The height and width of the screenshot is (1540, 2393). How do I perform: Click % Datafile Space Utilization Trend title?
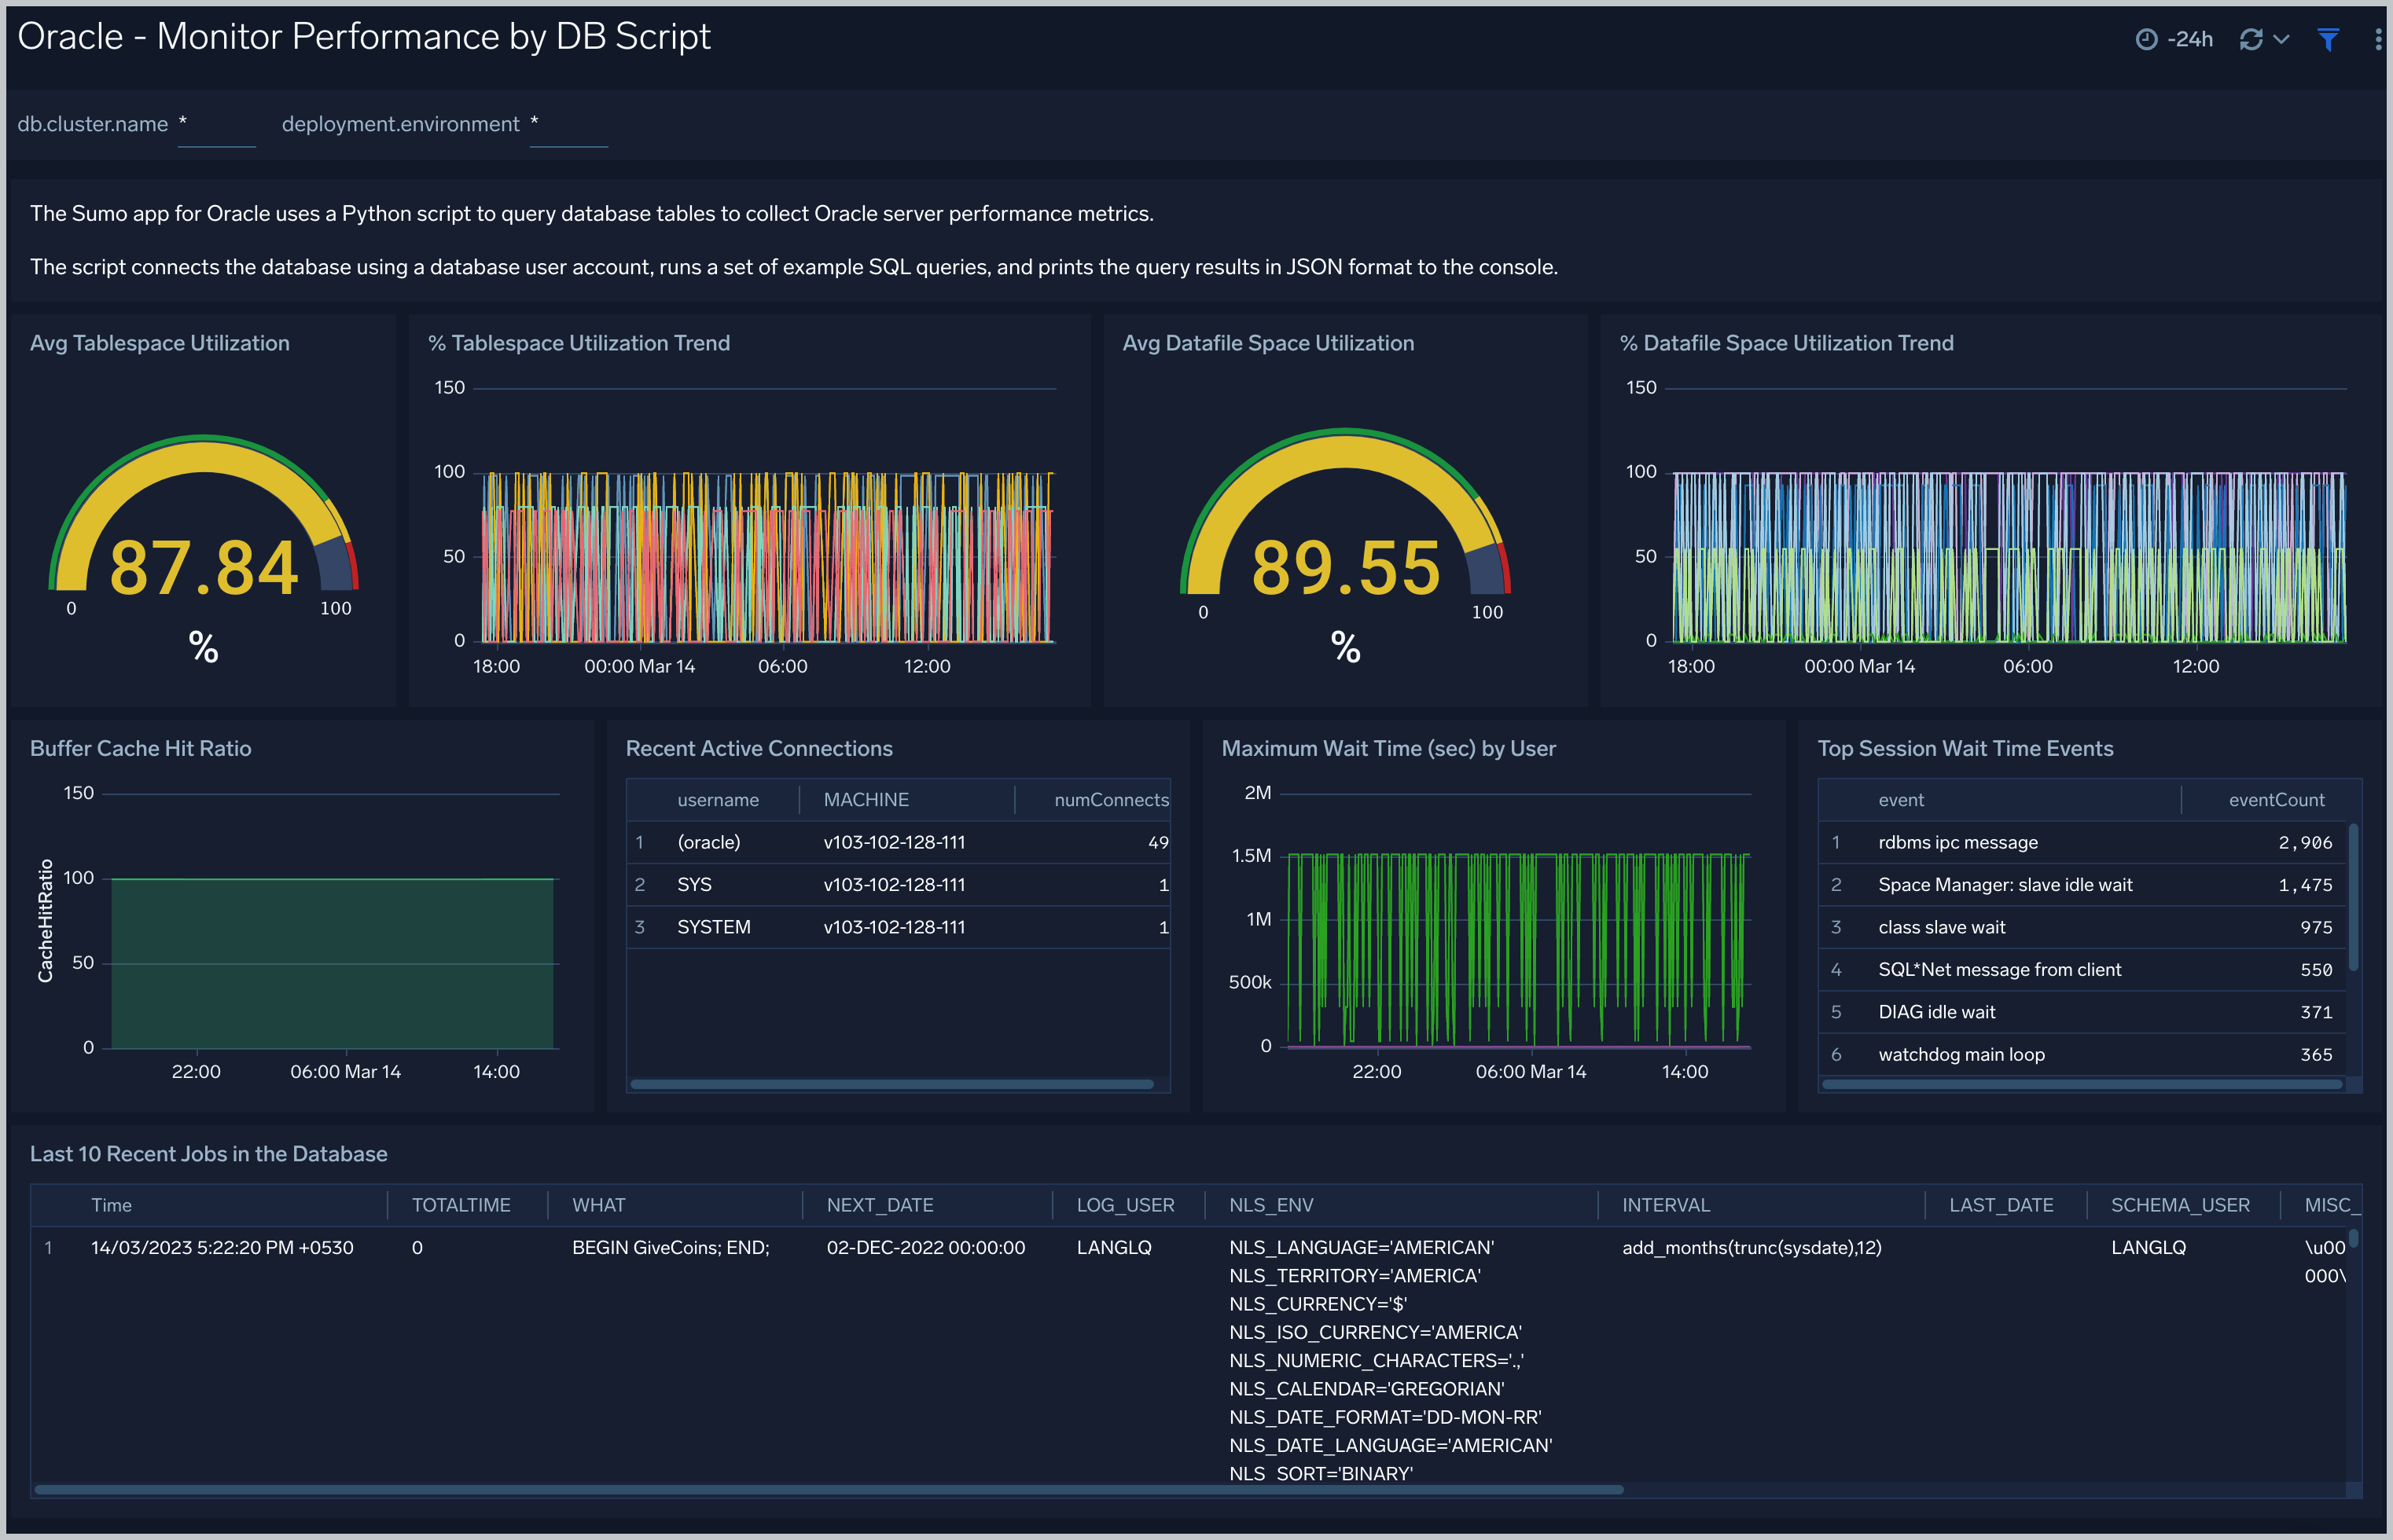coord(1786,343)
